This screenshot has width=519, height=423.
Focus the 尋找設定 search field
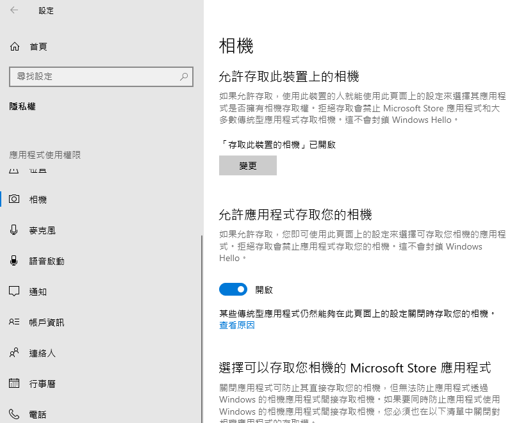tap(101, 77)
